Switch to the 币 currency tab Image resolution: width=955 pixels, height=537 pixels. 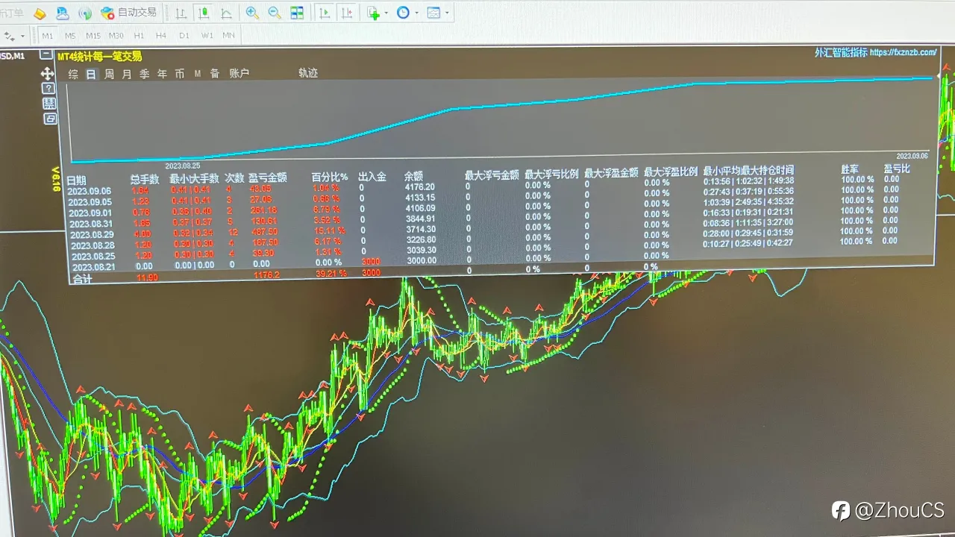point(180,74)
